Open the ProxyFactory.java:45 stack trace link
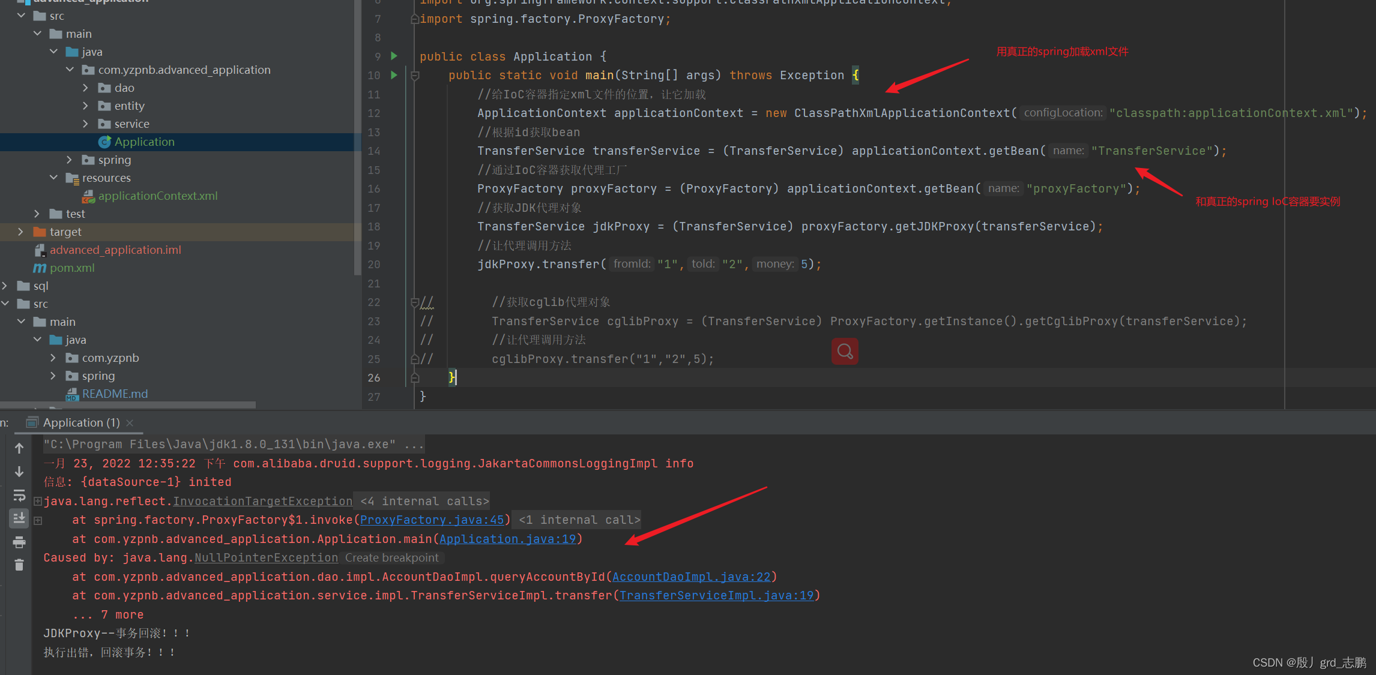Viewport: 1376px width, 675px height. point(432,520)
